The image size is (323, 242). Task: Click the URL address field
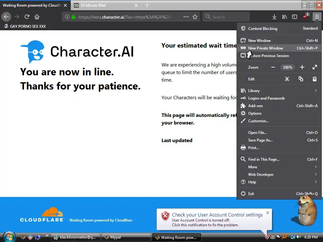[125, 17]
